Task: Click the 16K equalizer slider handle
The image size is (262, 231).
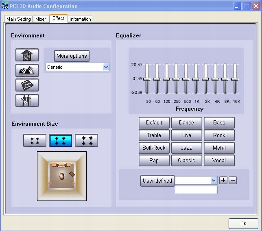Action: click(235, 79)
